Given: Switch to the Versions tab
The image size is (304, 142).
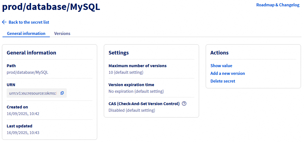Looking at the screenshot, I should [62, 34].
